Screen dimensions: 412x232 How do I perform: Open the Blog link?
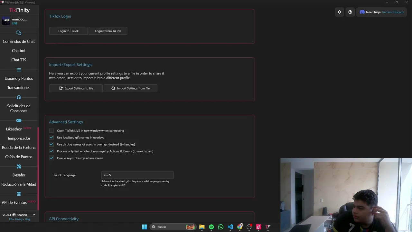pyautogui.click(x=27, y=219)
